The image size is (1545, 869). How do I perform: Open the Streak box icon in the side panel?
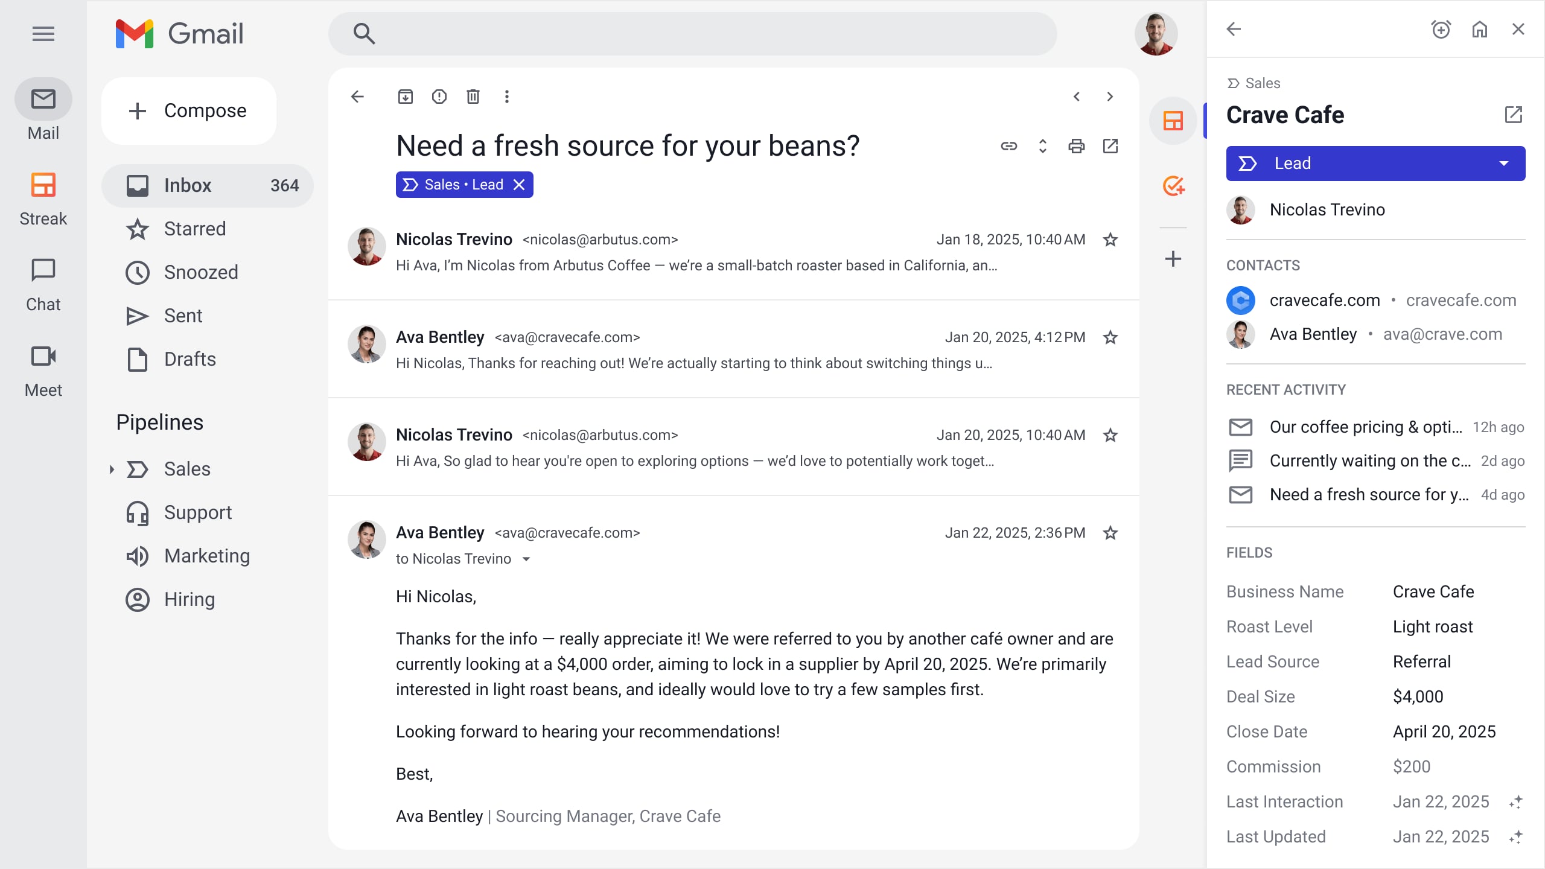pos(1173,121)
